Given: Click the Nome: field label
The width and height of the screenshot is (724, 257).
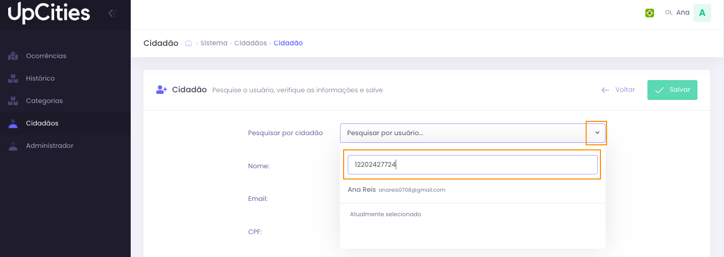Looking at the screenshot, I should click(259, 166).
